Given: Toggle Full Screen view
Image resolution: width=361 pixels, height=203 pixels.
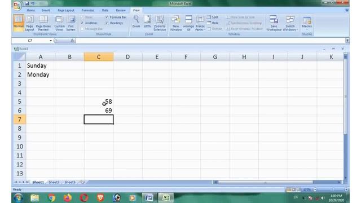Looking at the screenshot, I should (x=71, y=23).
